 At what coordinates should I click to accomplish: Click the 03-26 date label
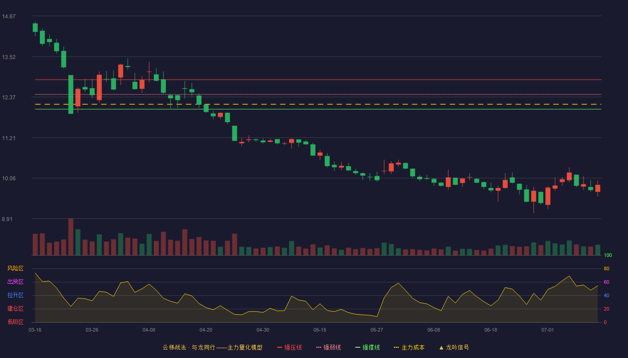pyautogui.click(x=92, y=330)
